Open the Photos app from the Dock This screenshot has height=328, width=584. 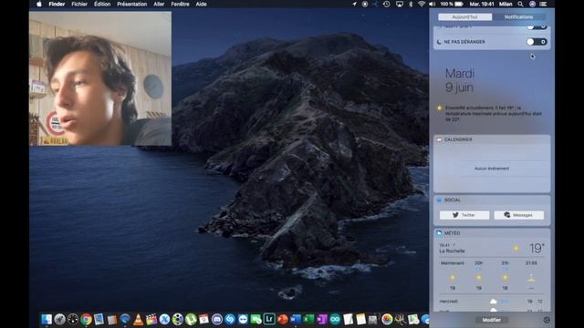[x=387, y=319]
